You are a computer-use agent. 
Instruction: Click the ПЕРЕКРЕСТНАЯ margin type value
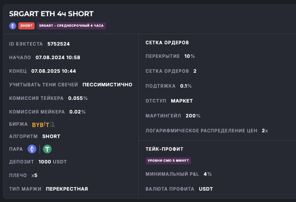coord(67,189)
